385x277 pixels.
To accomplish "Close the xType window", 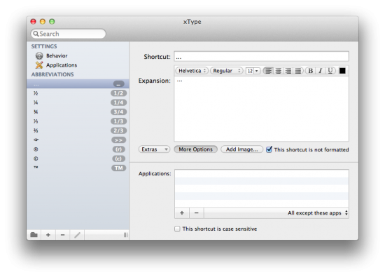I will (x=33, y=22).
